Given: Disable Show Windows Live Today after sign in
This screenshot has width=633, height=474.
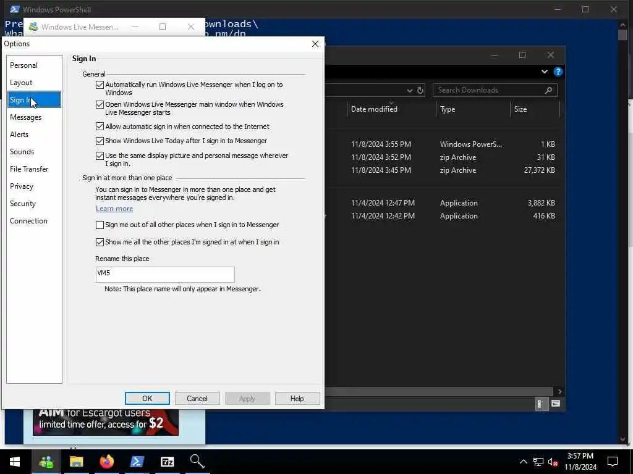Looking at the screenshot, I should pyautogui.click(x=100, y=141).
